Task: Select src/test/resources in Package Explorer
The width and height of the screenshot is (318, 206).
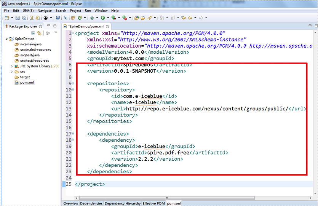Action: [x=32, y=61]
